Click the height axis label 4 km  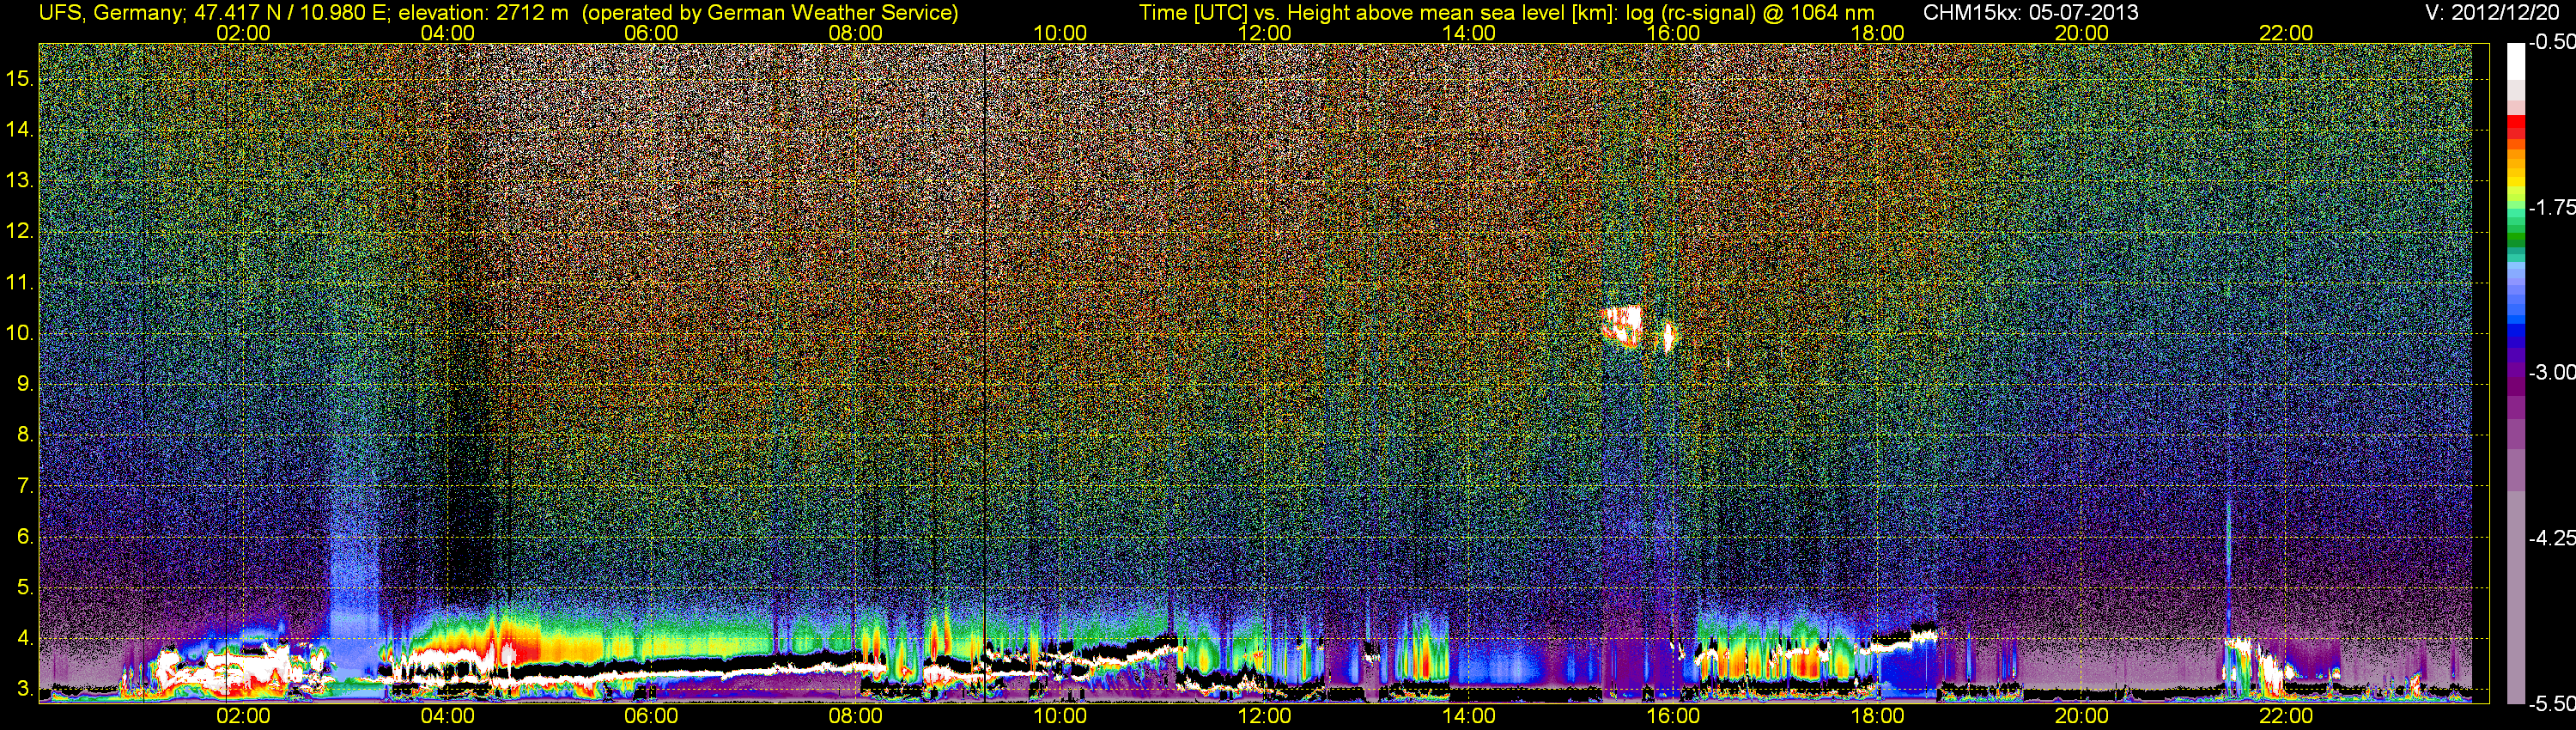tap(25, 639)
